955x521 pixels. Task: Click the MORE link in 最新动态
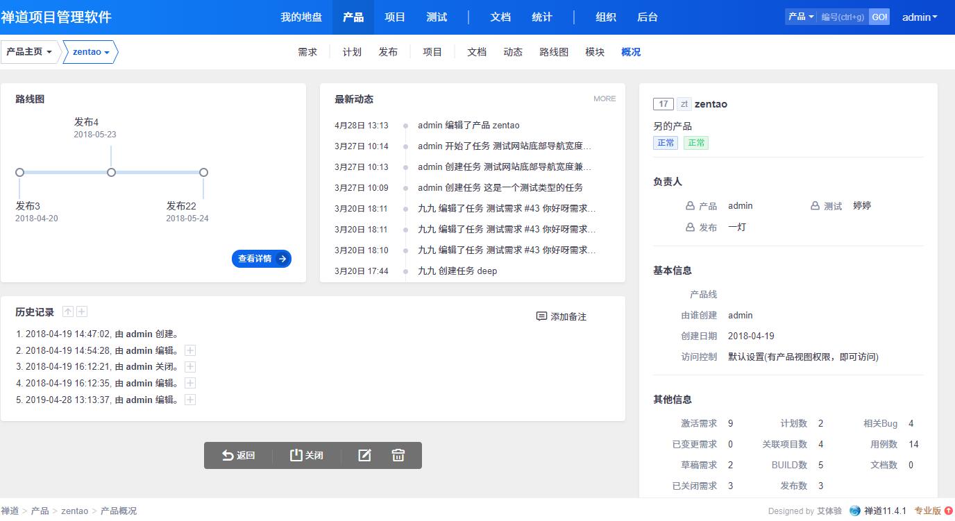(605, 99)
